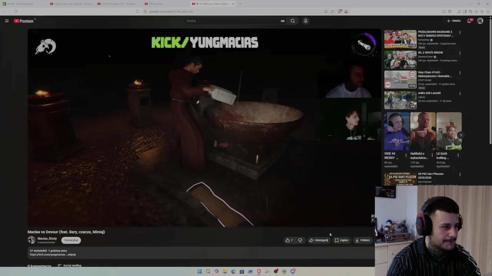
Task: Open Discord from the taskbar
Action: pyautogui.click(x=293, y=271)
